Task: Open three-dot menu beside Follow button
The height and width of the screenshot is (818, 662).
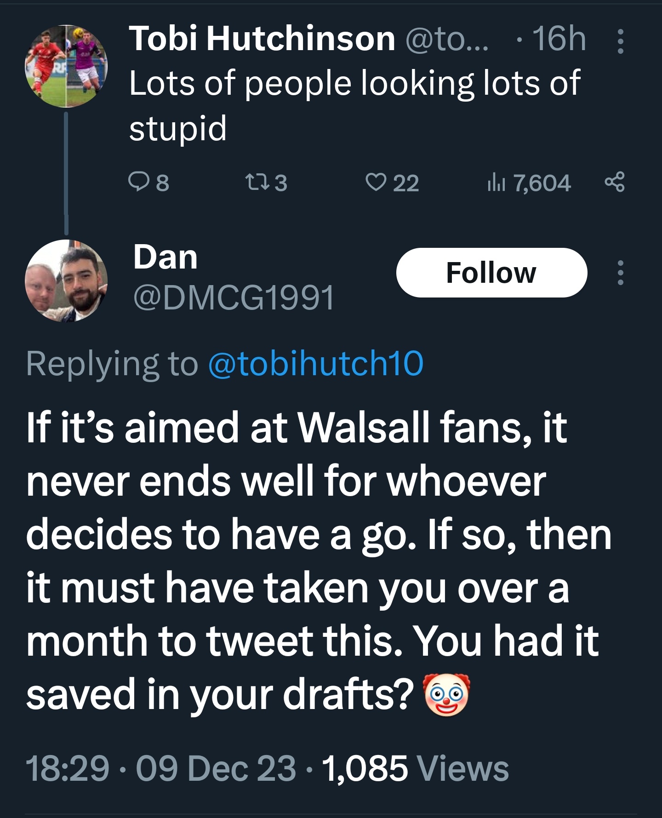Action: (621, 273)
